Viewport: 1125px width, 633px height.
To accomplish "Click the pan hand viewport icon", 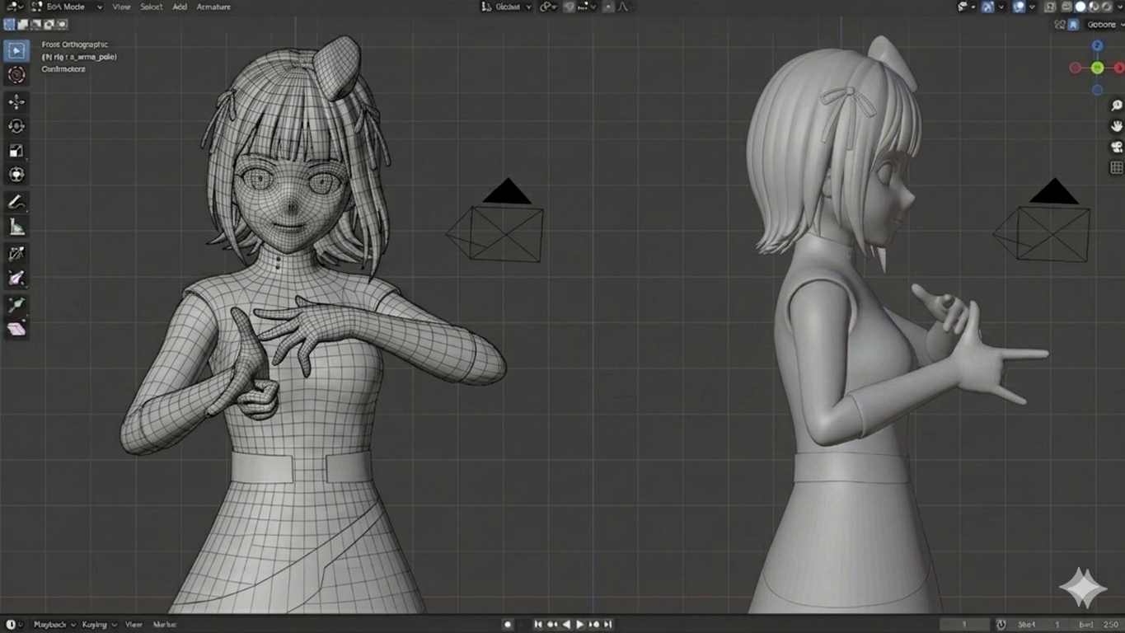I will (1117, 126).
